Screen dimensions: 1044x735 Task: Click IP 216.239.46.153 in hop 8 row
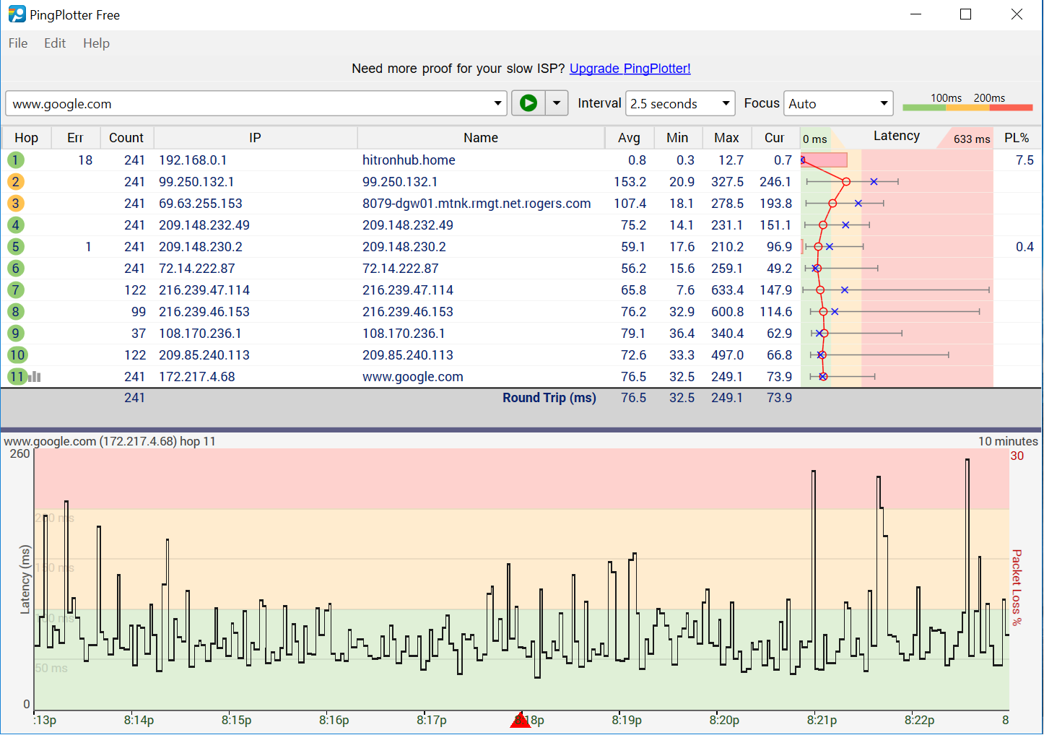click(x=204, y=312)
